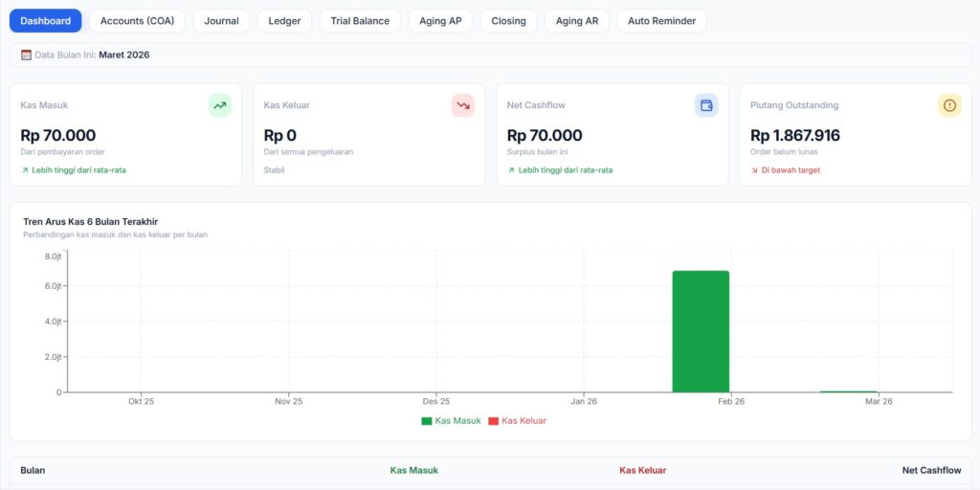The height and width of the screenshot is (490, 980).
Task: Open the Closing tab
Action: click(x=508, y=21)
